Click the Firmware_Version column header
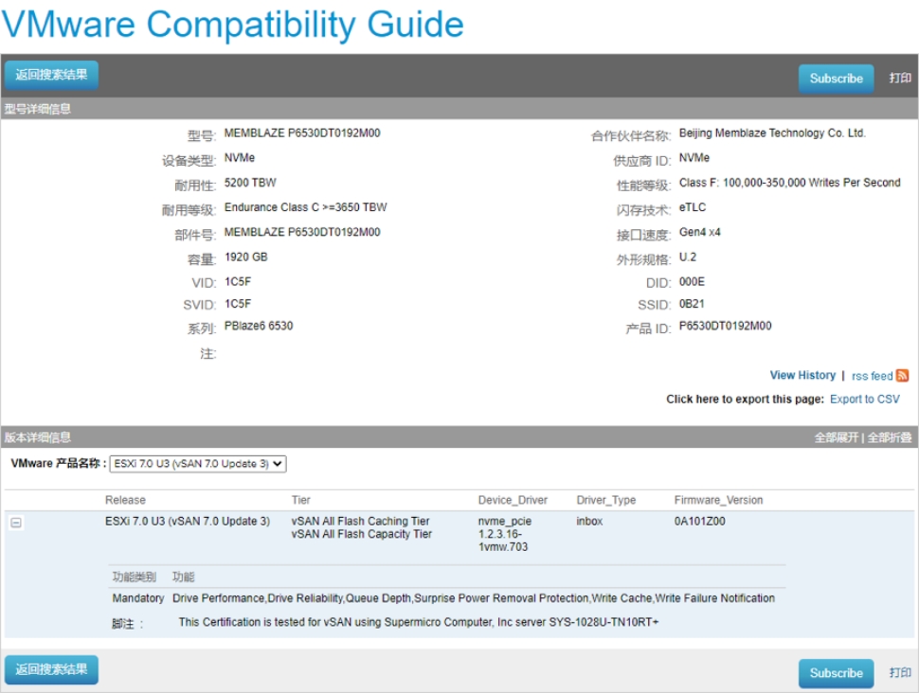 point(718,500)
